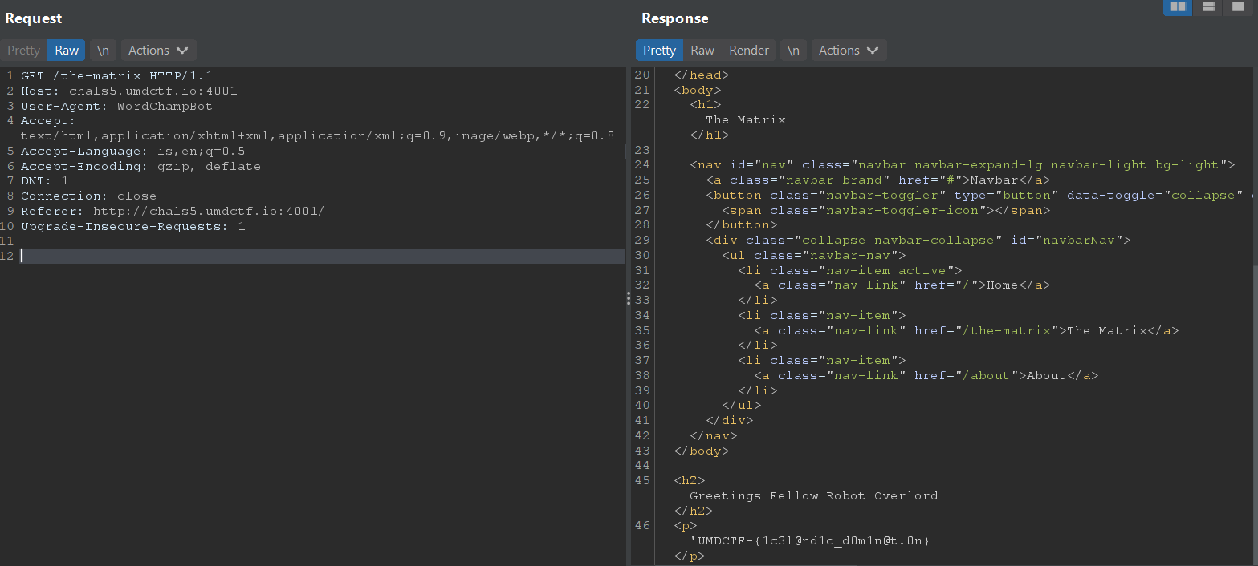The width and height of the screenshot is (1258, 566).
Task: Open Actions dropdown in Response pane
Action: tap(849, 50)
